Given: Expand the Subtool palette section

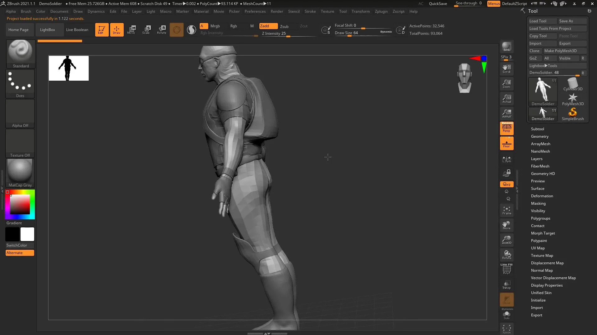Looking at the screenshot, I should pos(537,129).
